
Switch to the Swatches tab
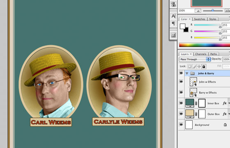point(200,19)
